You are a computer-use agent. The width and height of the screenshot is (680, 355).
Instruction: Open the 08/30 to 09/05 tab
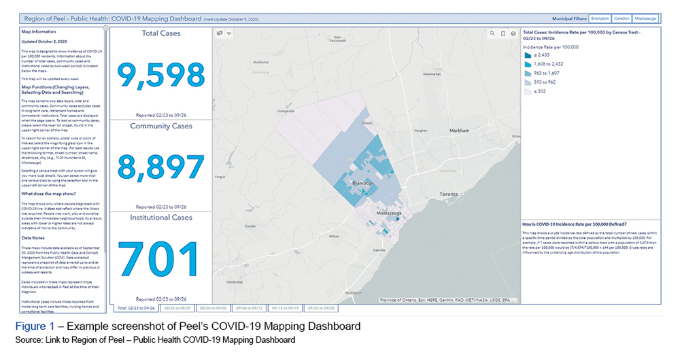[213, 307]
